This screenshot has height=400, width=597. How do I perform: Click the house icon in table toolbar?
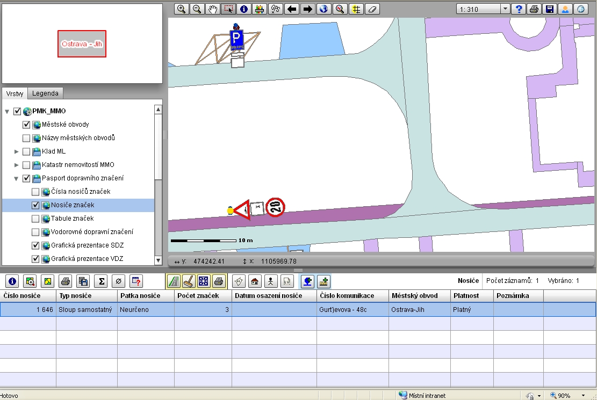255,281
